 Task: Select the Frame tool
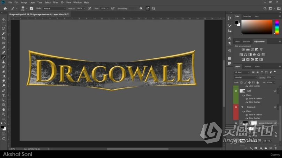[x=3, y=43]
